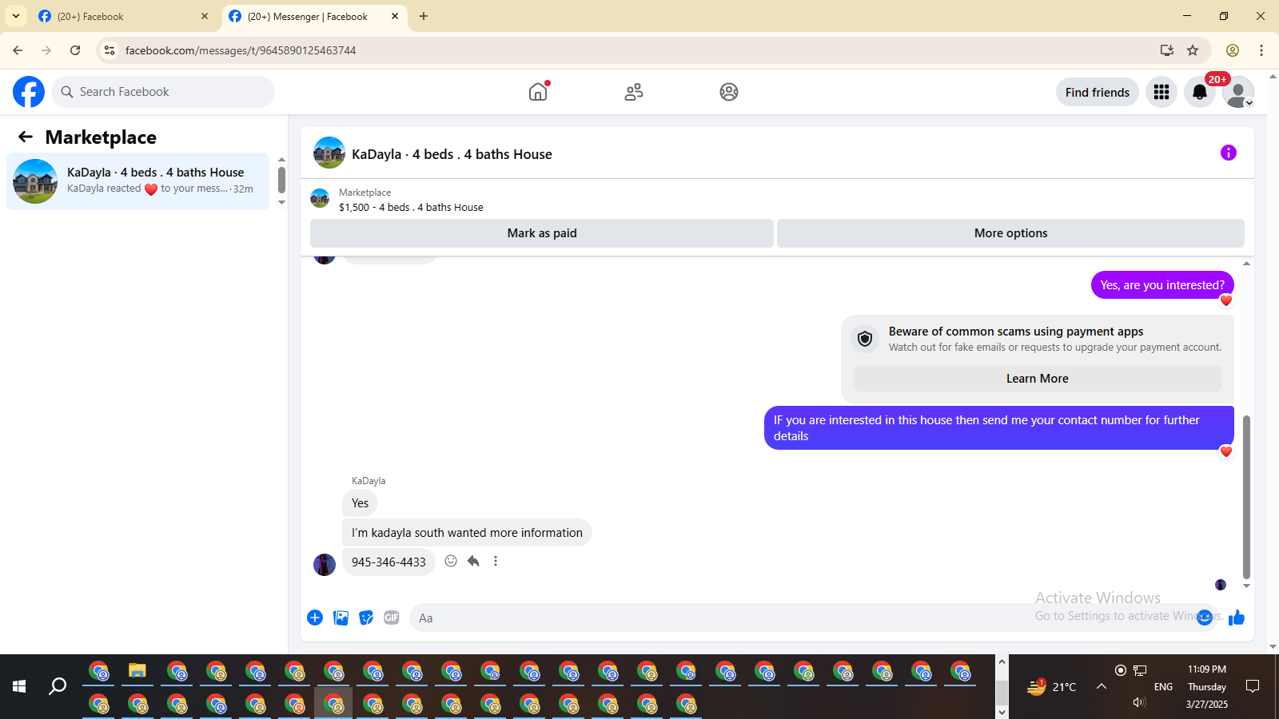Open more actions plus icon in composer
Screen dimensions: 1279x719
coord(315,618)
